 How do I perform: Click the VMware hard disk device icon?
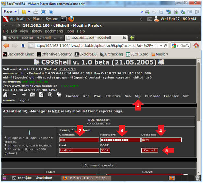(x=147, y=12)
